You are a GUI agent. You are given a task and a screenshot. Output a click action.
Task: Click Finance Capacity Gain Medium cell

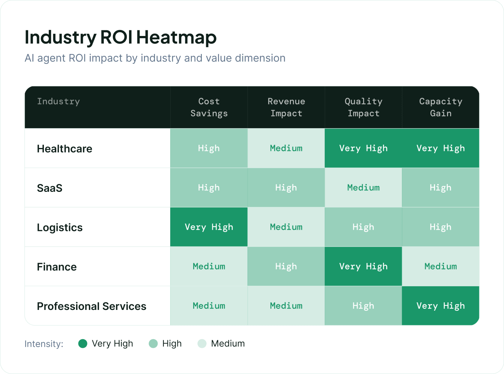pos(441,266)
